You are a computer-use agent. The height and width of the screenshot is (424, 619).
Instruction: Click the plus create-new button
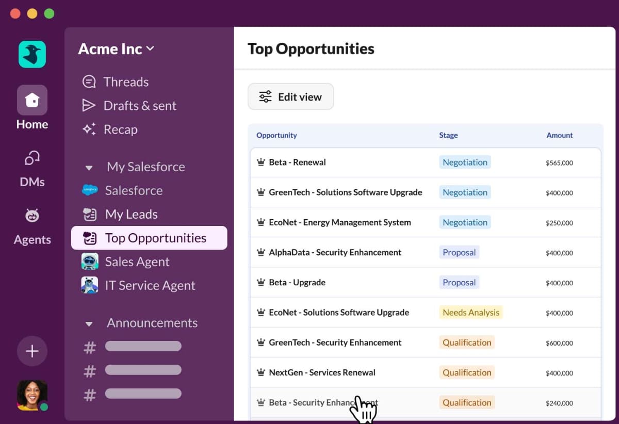point(32,351)
